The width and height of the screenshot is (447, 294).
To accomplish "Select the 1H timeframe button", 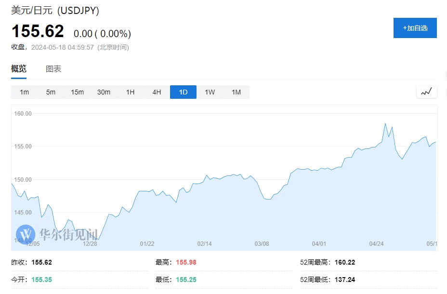I will tap(130, 92).
